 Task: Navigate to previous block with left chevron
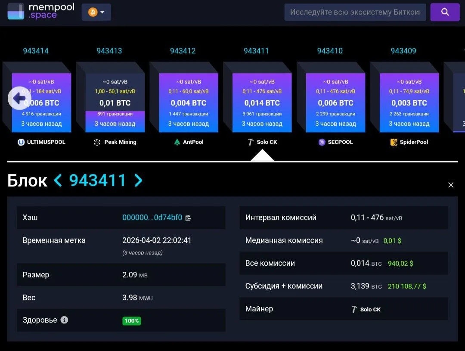[58, 180]
